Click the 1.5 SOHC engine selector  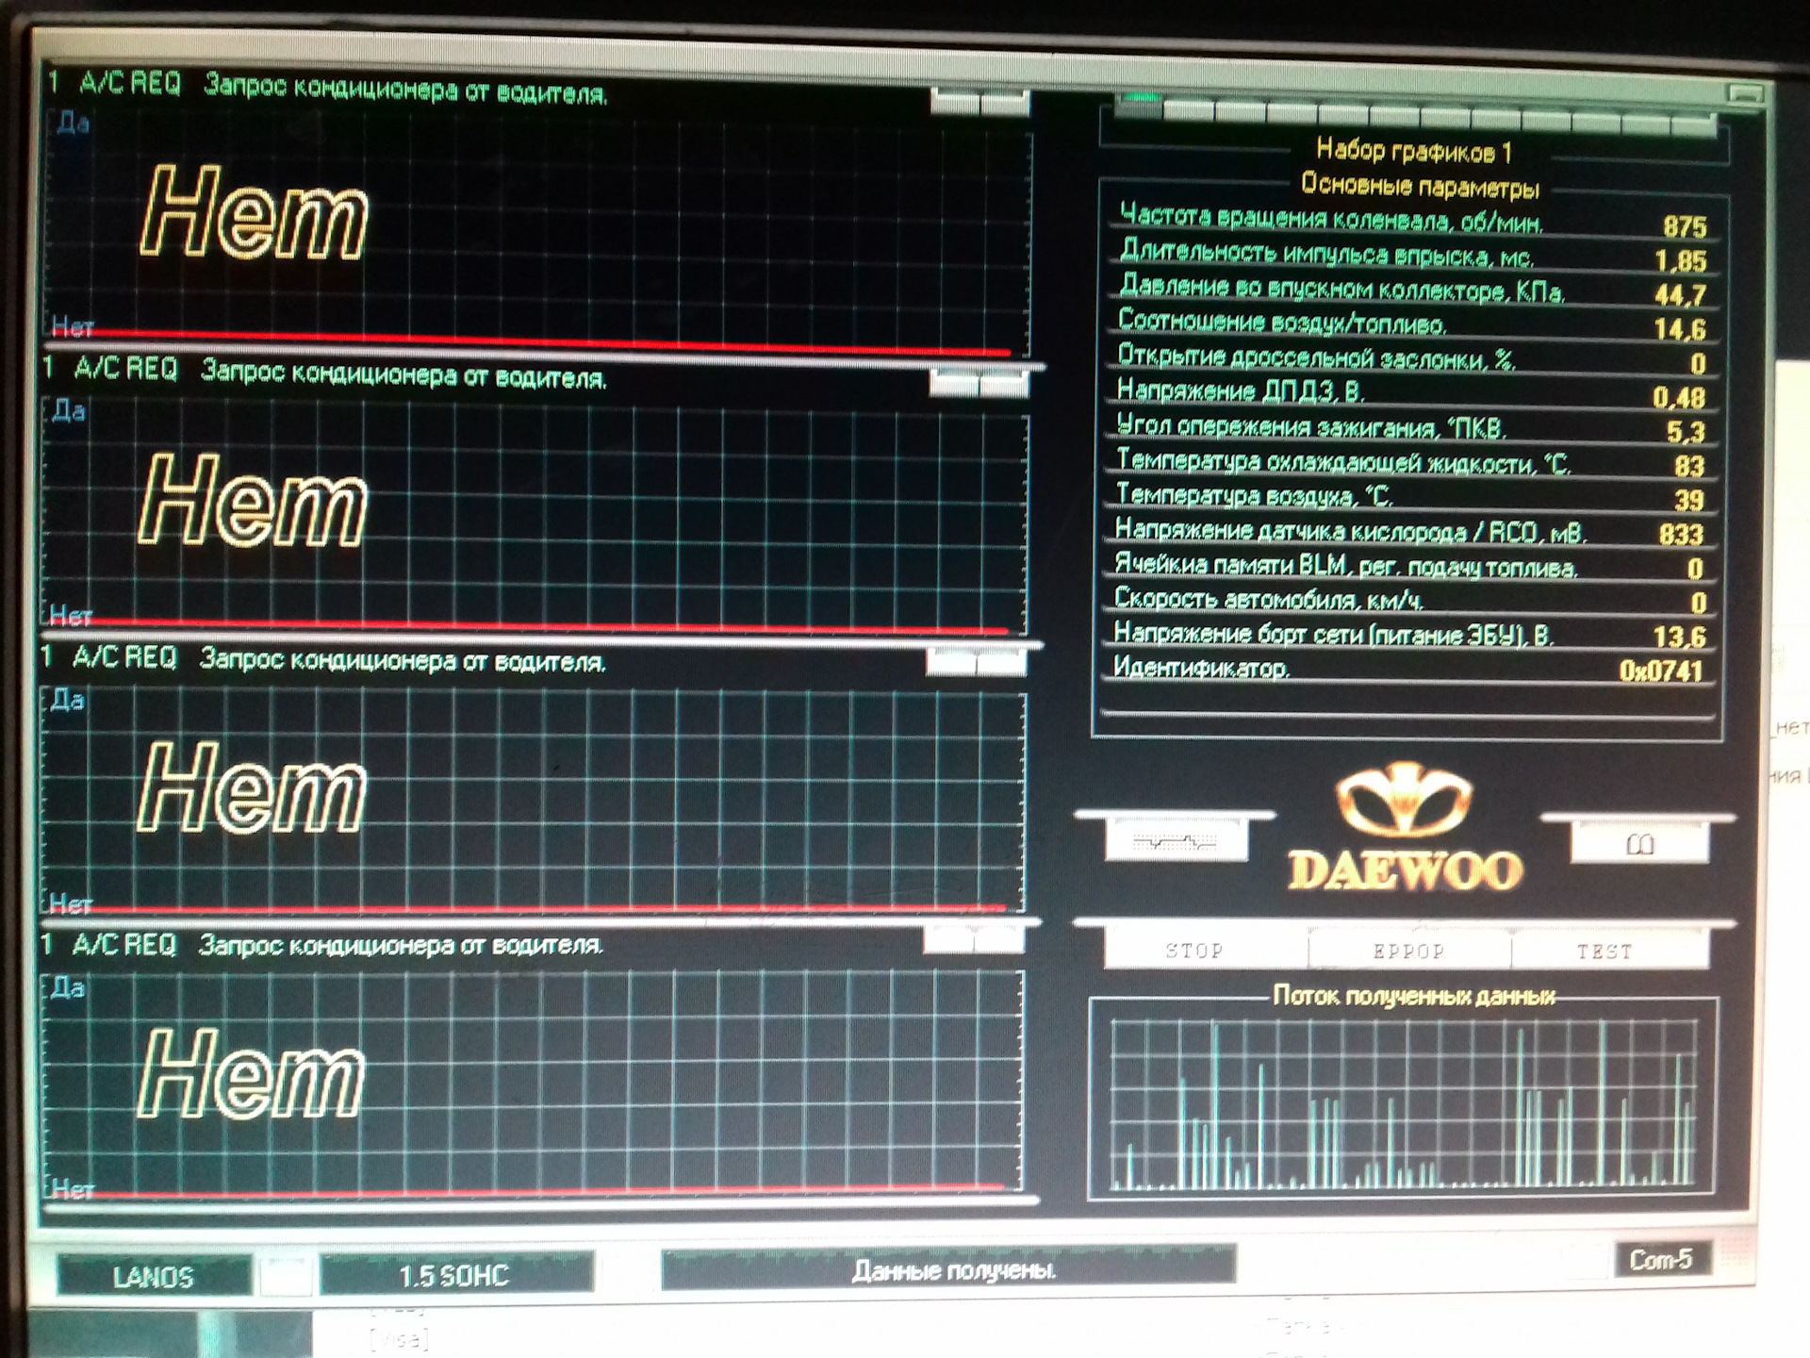pos(455,1275)
